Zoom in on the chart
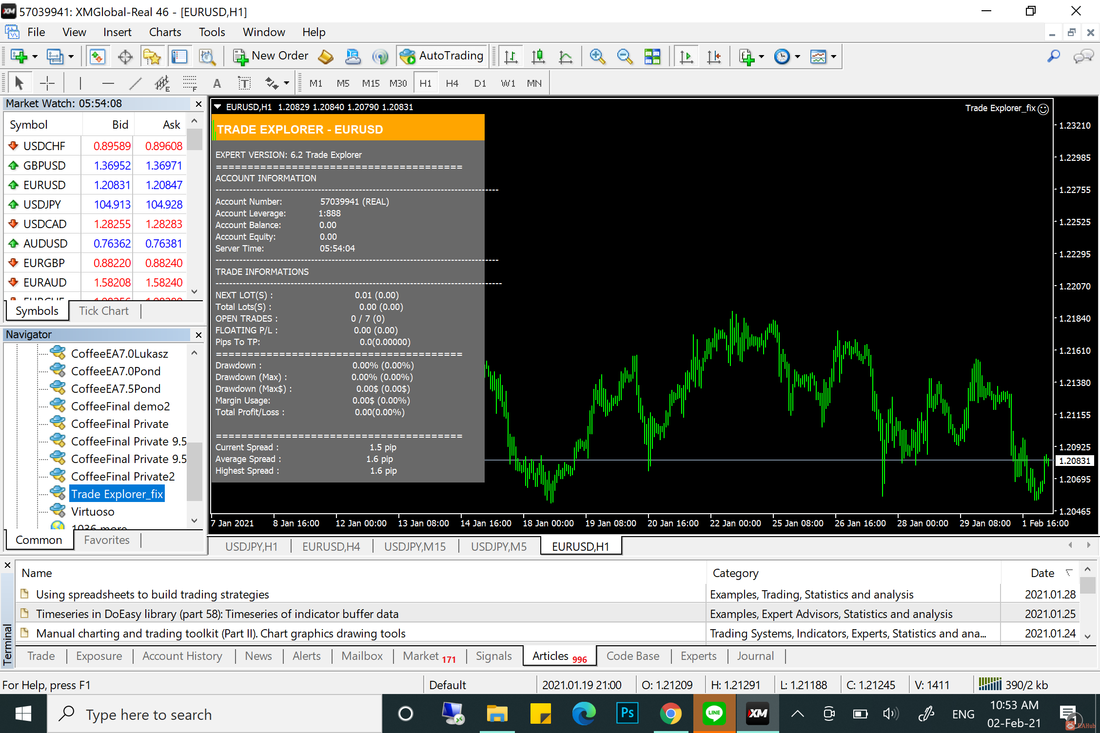The image size is (1100, 733). coord(597,57)
